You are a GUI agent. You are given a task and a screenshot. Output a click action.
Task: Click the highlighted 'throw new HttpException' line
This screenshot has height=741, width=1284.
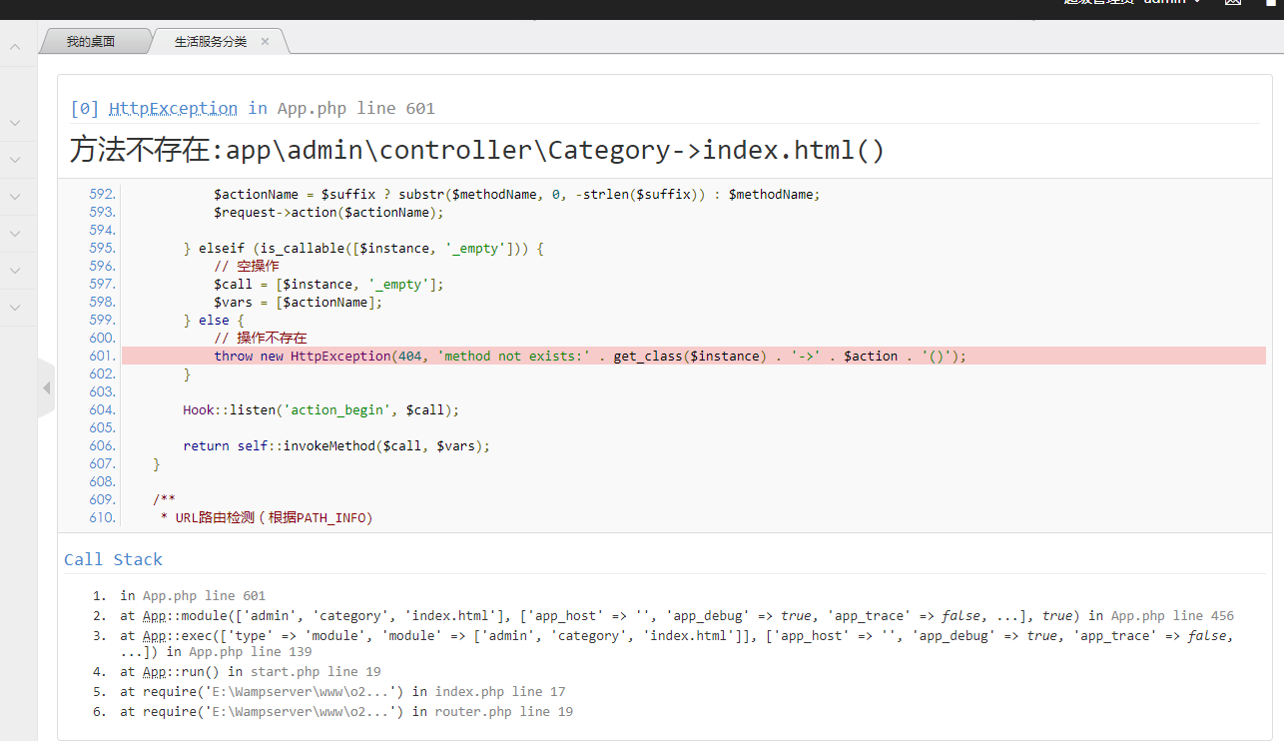[x=694, y=356]
